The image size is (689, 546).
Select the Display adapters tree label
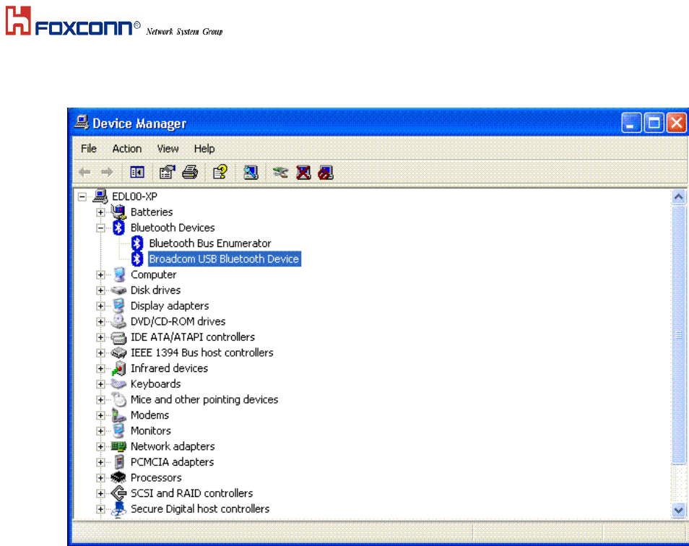click(170, 306)
